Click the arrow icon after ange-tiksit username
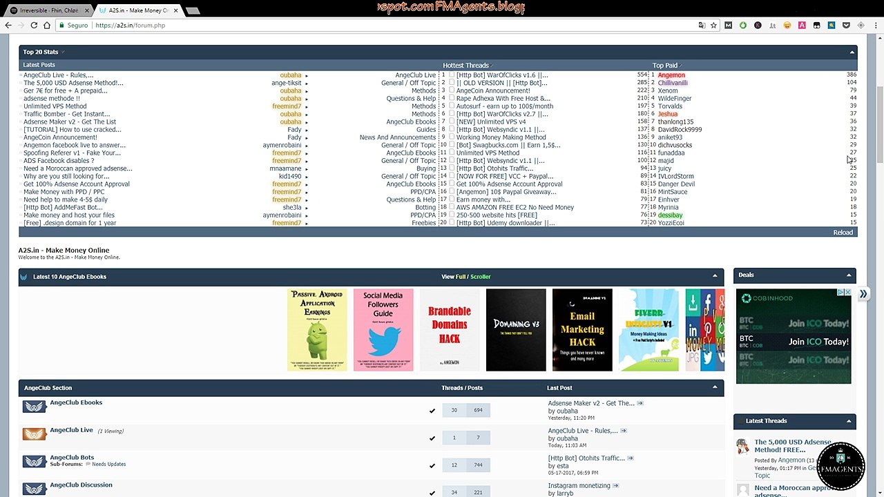The image size is (884, 497). click(307, 84)
